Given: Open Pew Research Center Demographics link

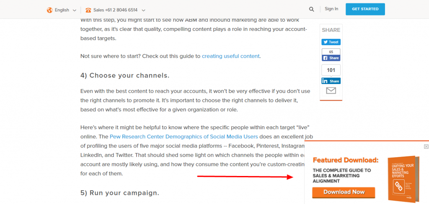Looking at the screenshot, I should [184, 136].
